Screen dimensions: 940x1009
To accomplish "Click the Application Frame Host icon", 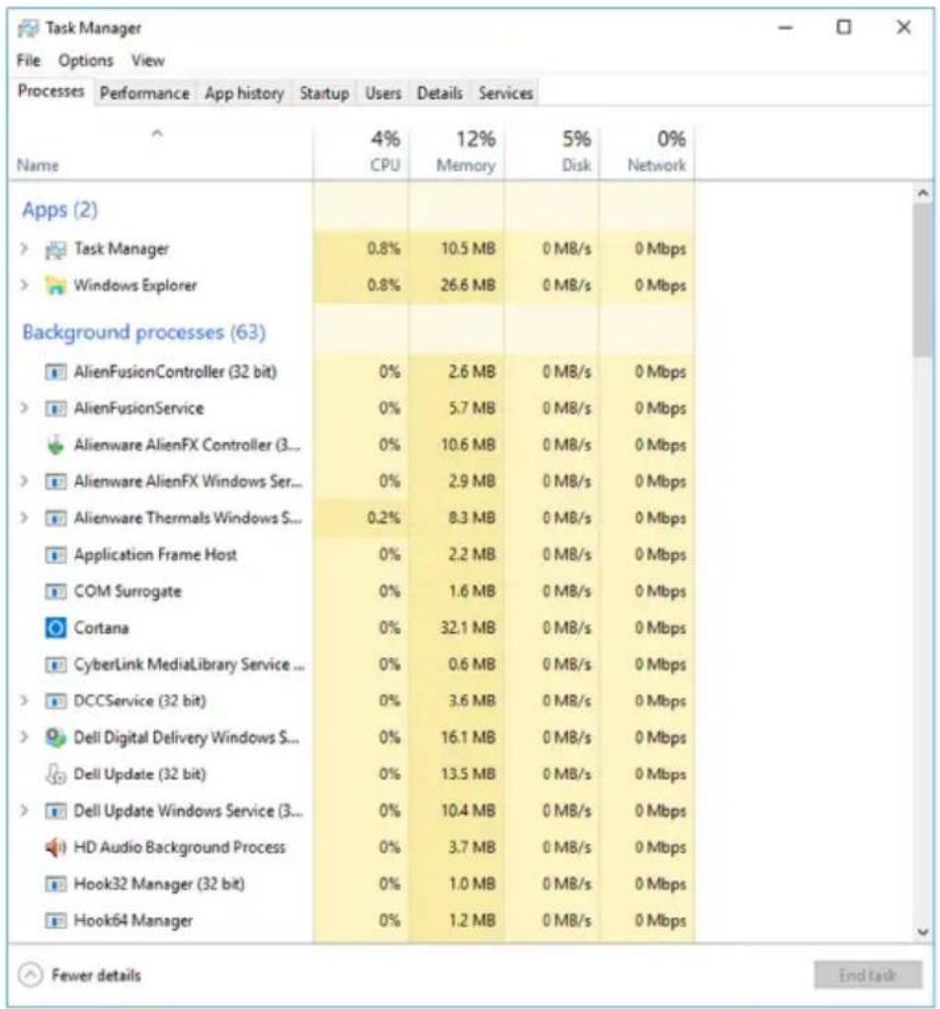I will tap(55, 555).
